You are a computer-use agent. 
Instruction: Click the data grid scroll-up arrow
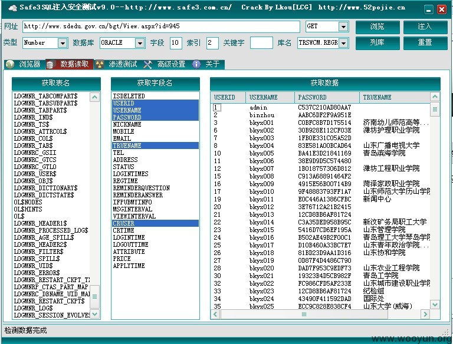click(x=435, y=97)
